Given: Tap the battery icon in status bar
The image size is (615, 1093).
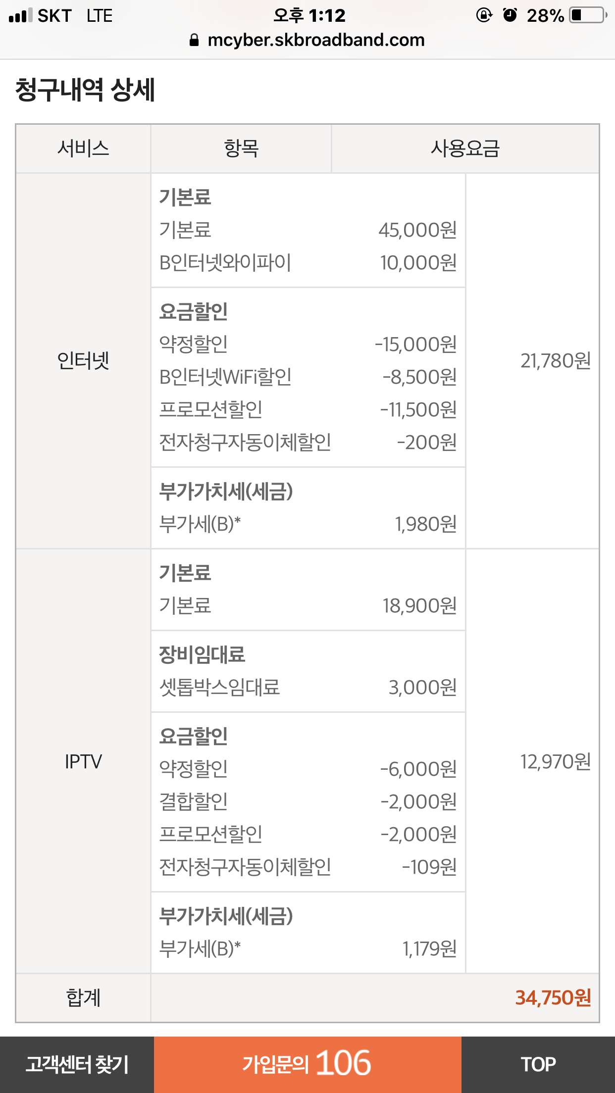Looking at the screenshot, I should pyautogui.click(x=588, y=15).
